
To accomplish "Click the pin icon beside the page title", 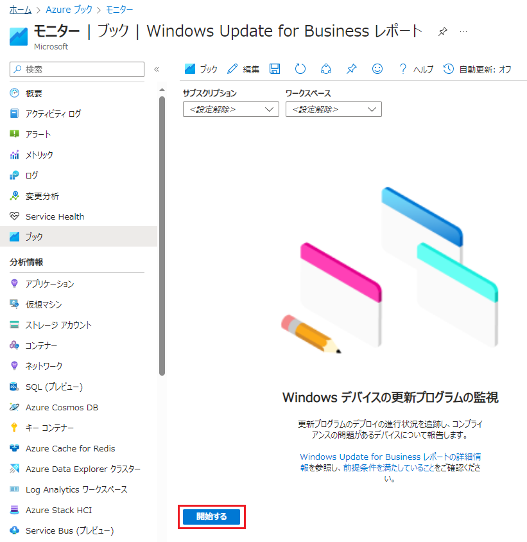I will [x=443, y=32].
